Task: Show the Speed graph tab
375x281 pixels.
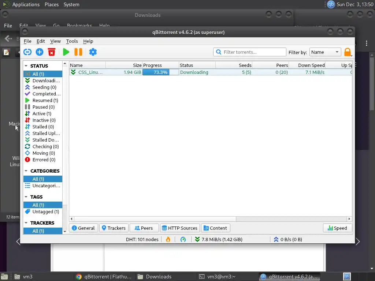Action: 337,228
